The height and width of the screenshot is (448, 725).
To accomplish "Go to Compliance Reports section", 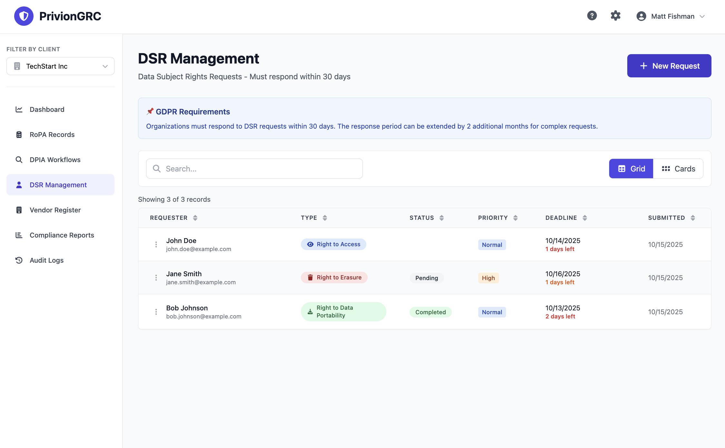I will 62,235.
